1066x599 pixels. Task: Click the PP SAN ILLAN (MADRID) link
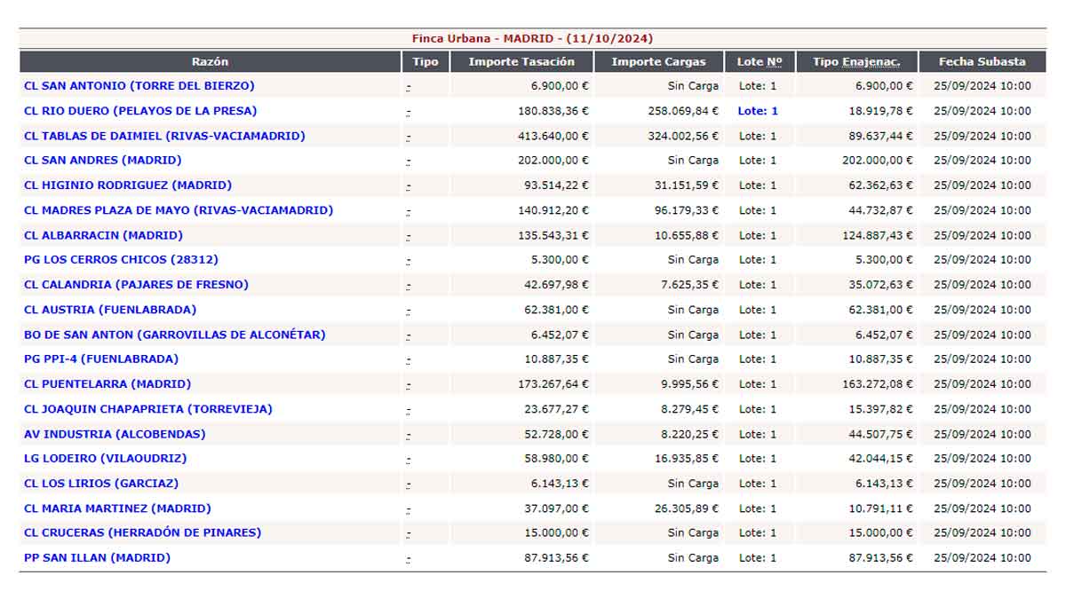(x=97, y=557)
